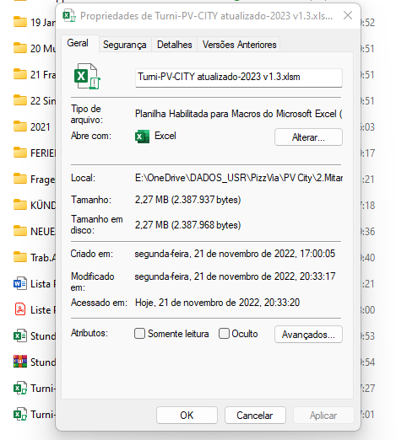Viewport: 396px width, 440px height.
Task: Click the 'Liste' PDF file name in Explorer
Action: pyautogui.click(x=43, y=310)
